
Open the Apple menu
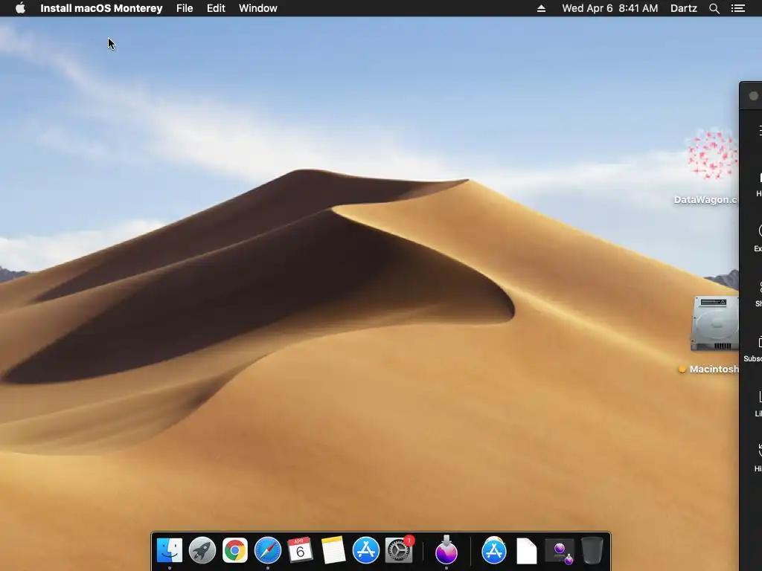pyautogui.click(x=20, y=8)
